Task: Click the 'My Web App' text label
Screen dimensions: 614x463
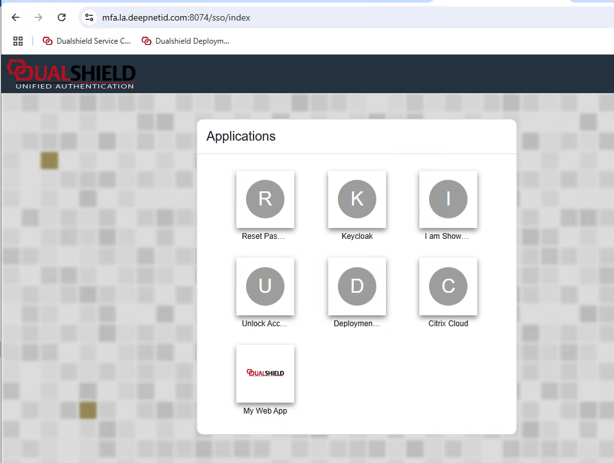Action: tap(265, 411)
